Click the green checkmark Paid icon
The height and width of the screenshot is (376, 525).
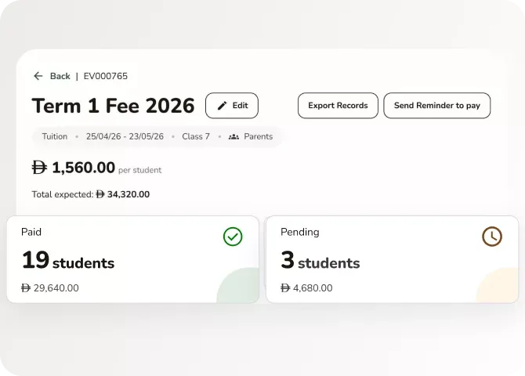tap(233, 236)
